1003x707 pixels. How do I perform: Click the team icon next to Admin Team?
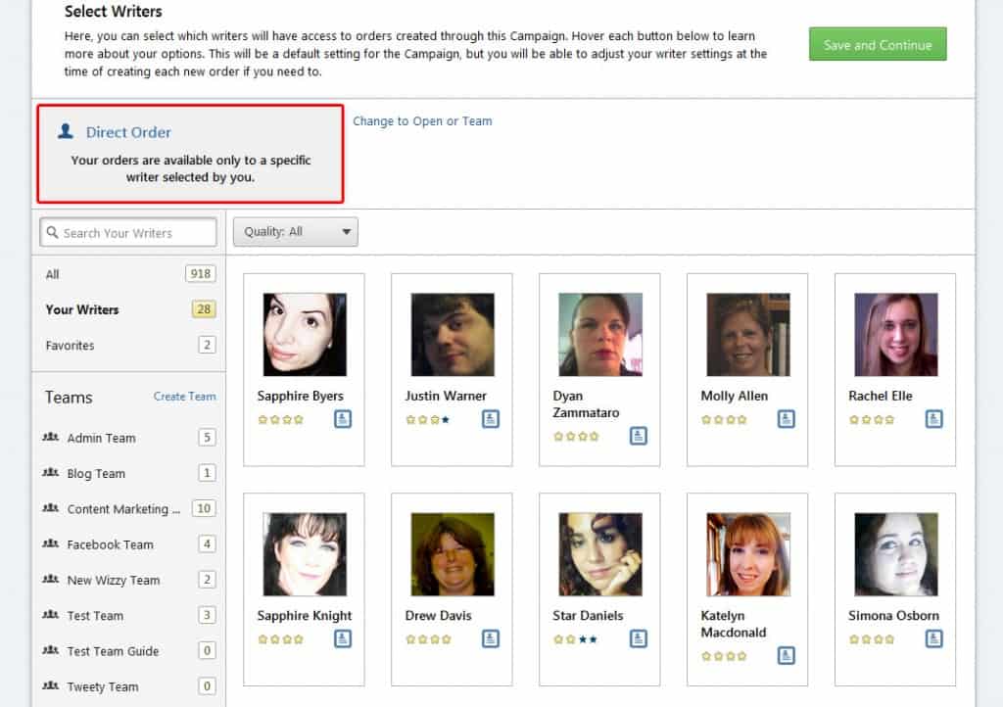52,438
